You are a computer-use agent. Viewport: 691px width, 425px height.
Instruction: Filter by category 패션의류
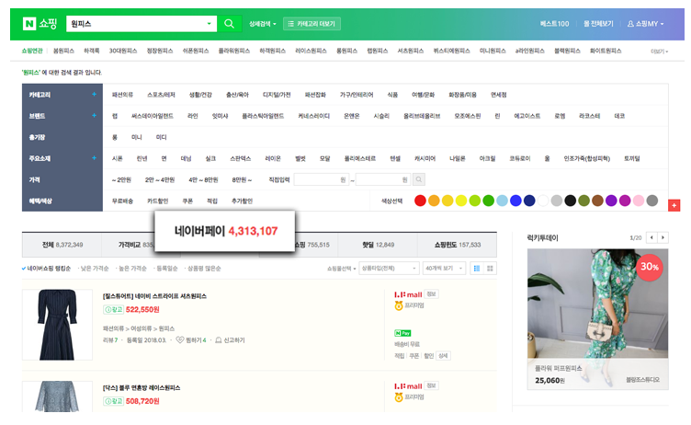[122, 95]
